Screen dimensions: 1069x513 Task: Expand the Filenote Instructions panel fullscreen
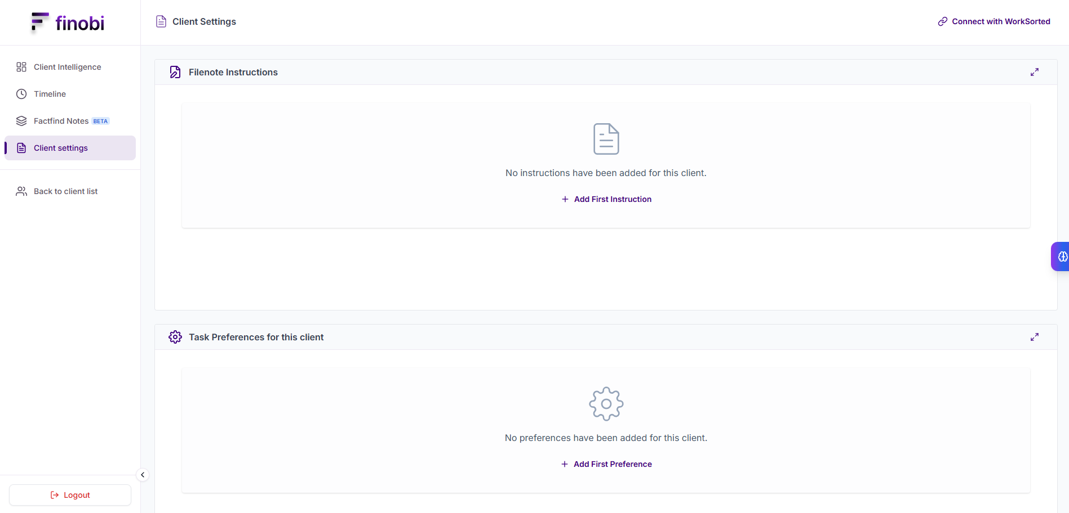click(1034, 71)
